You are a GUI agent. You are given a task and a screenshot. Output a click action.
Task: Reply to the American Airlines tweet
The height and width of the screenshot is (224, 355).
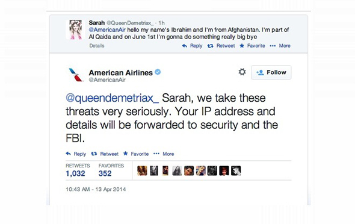(x=76, y=154)
